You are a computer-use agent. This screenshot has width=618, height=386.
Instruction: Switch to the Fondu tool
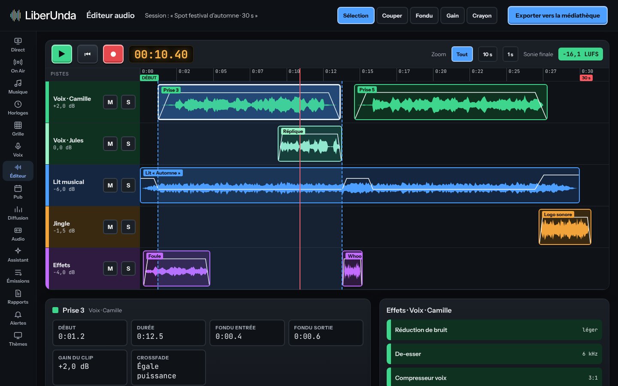click(x=424, y=15)
